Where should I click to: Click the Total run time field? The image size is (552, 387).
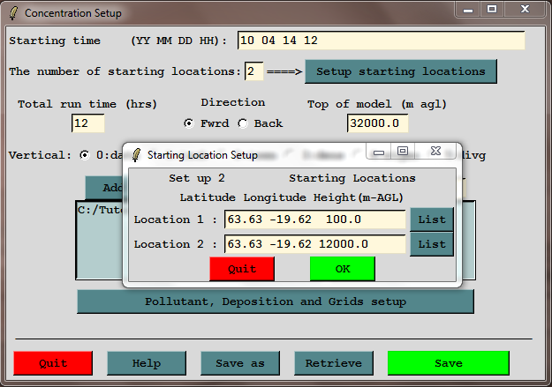pos(88,123)
